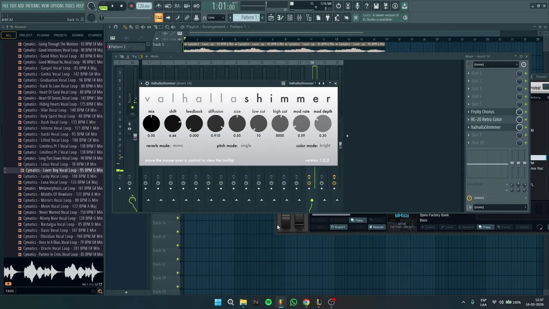Open the Channel rack view icon
Viewport: 549px width, 309px height.
point(290,18)
